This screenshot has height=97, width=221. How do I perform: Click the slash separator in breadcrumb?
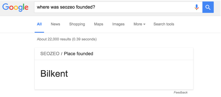62,54
